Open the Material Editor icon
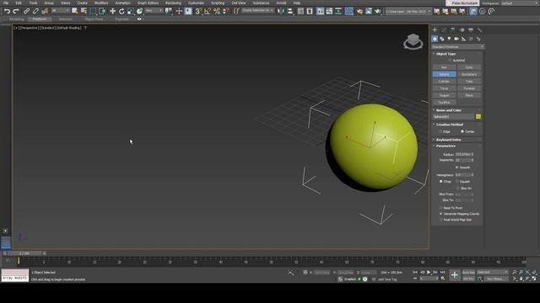 [348, 11]
